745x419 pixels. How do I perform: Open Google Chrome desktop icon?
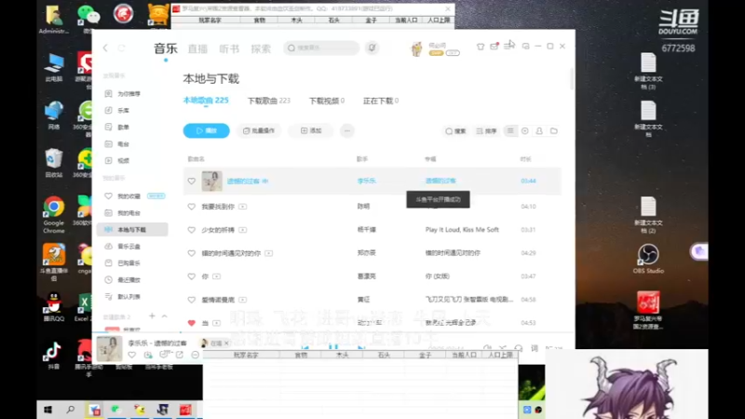point(54,214)
